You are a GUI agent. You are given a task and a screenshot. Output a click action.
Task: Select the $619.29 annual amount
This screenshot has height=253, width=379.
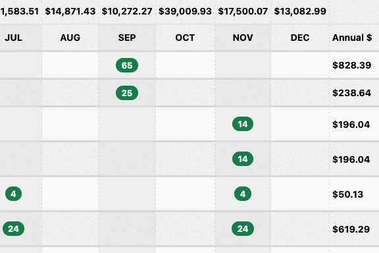coord(351,229)
